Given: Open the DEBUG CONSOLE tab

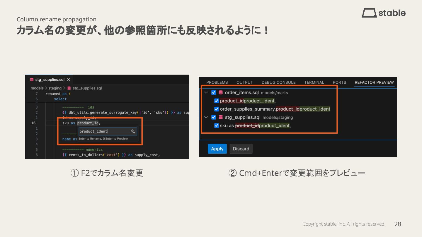Looking at the screenshot, I should pyautogui.click(x=279, y=83).
